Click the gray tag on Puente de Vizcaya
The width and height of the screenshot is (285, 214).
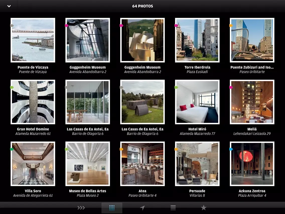click(x=12, y=25)
